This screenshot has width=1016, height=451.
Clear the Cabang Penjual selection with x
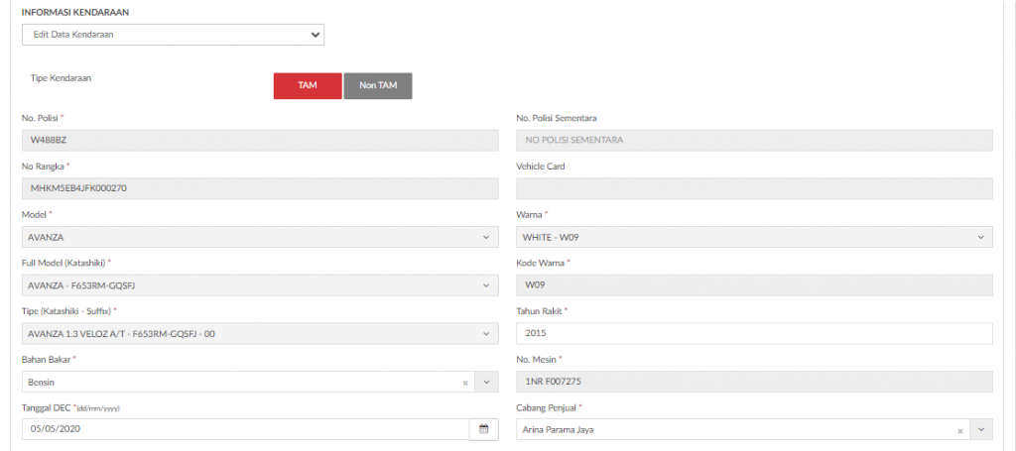960,429
